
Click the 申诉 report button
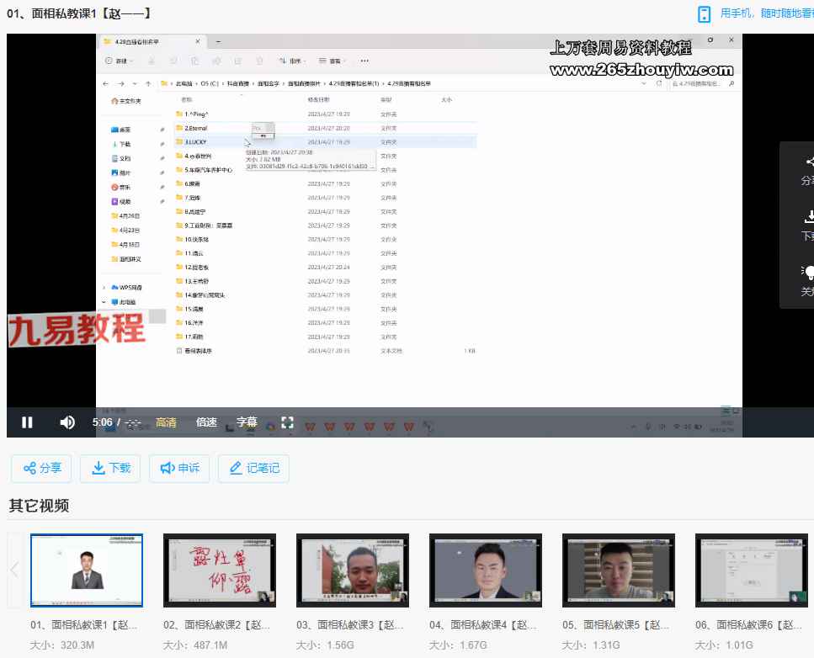point(179,468)
